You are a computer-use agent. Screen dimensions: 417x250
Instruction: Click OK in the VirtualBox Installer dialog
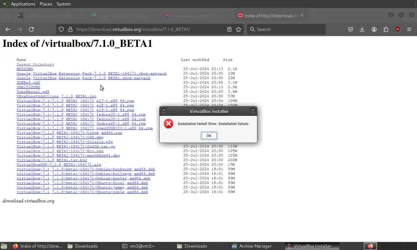tap(209, 136)
